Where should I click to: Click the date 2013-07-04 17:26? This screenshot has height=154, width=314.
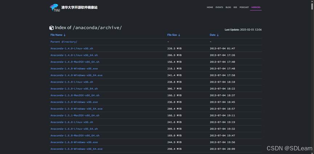click(x=222, y=55)
